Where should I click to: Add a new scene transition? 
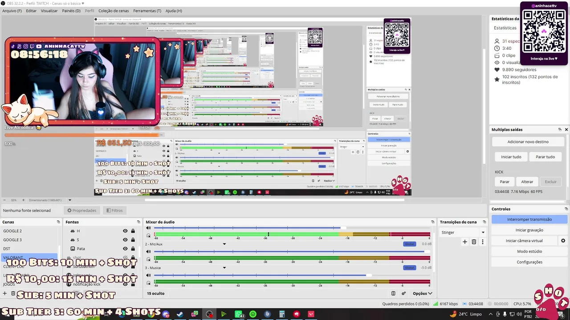(x=465, y=242)
